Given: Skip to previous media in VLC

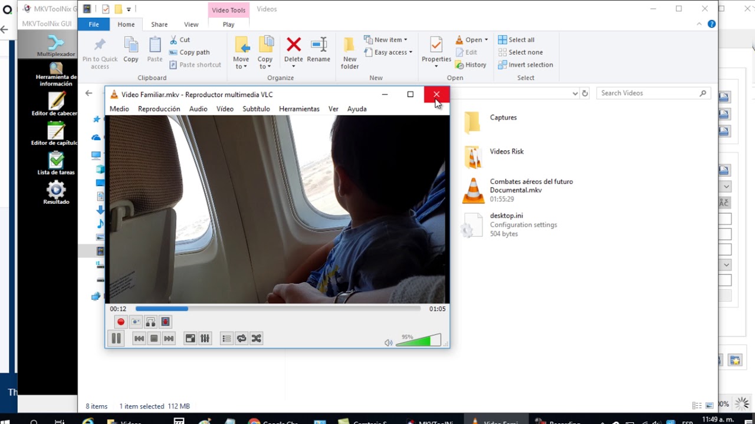Looking at the screenshot, I should pyautogui.click(x=139, y=338).
